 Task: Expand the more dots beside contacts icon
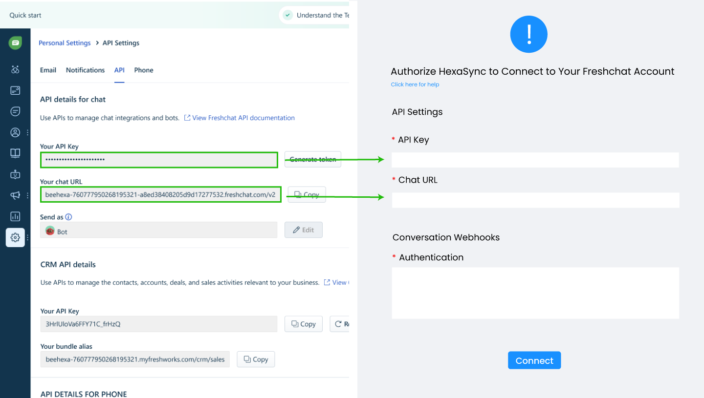tap(27, 132)
